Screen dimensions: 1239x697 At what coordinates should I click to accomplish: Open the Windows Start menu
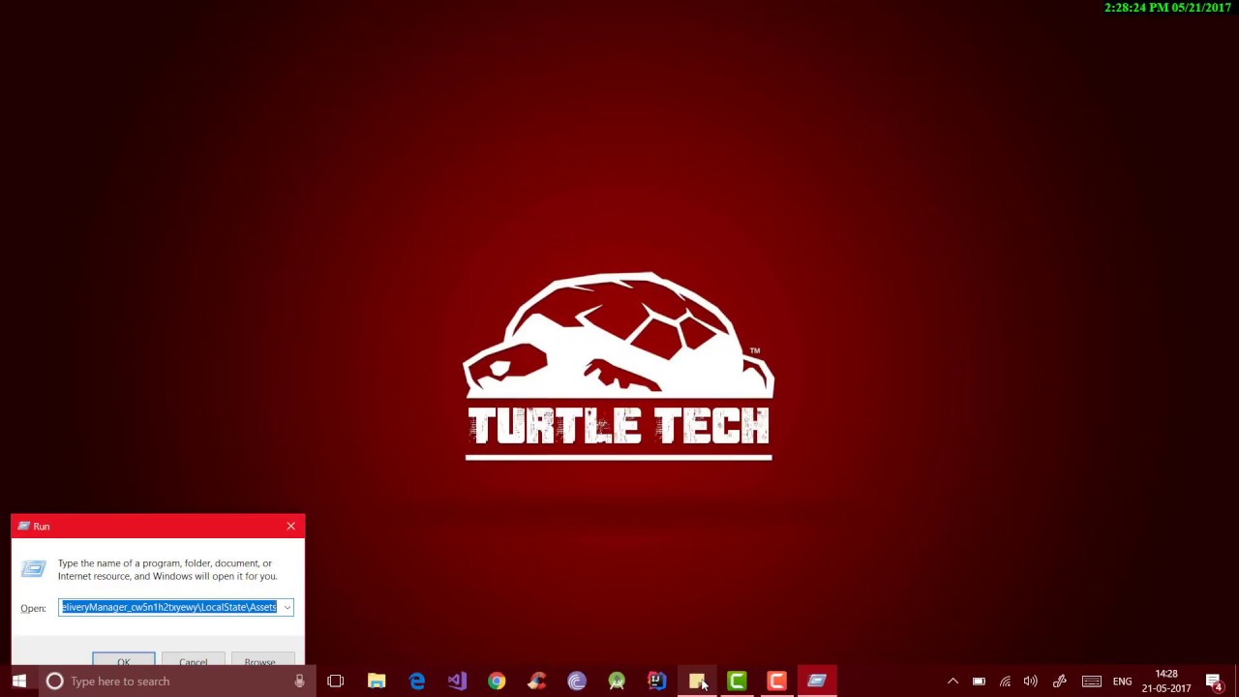pos(19,682)
